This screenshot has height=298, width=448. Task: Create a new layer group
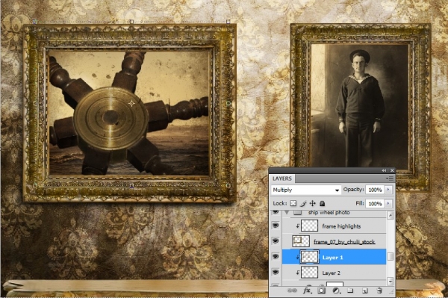pos(350,291)
